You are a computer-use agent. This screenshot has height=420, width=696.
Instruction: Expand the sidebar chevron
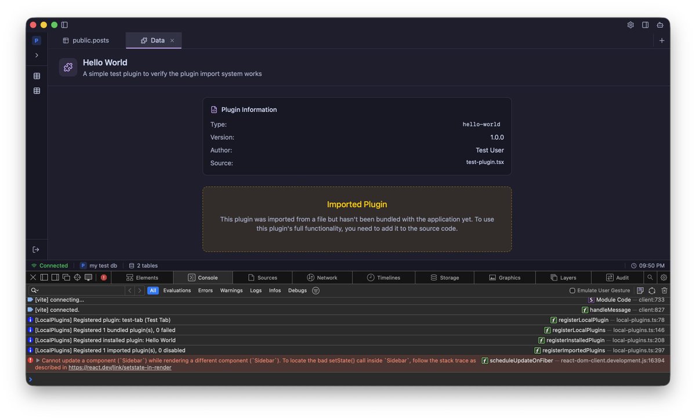(x=37, y=55)
